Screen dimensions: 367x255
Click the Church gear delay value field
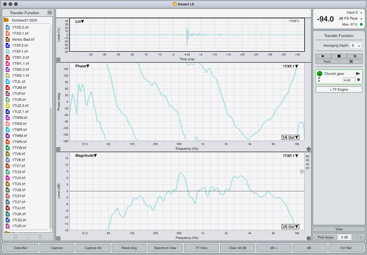click(349, 80)
